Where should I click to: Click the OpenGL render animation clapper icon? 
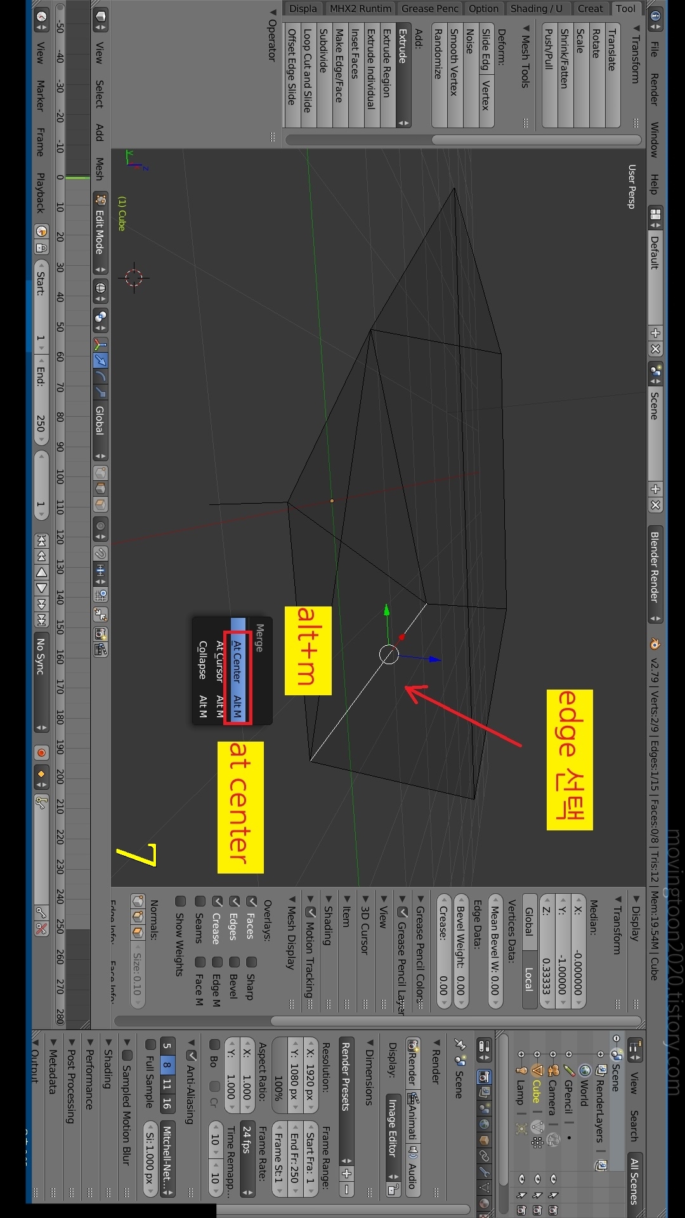[x=100, y=650]
